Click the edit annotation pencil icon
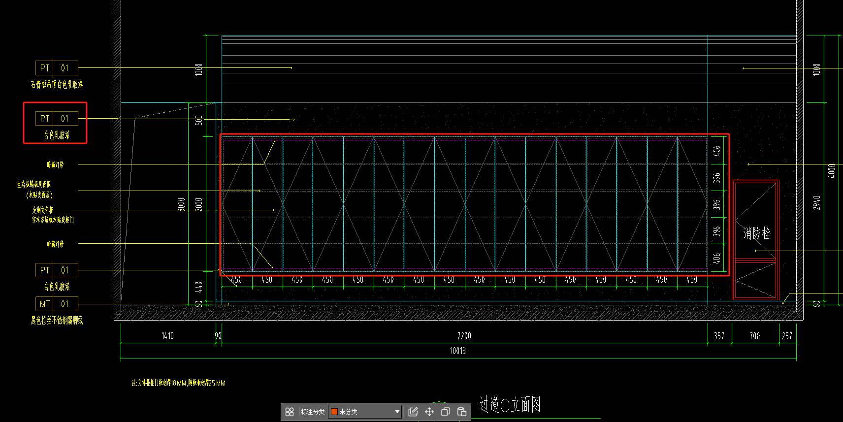 413,412
